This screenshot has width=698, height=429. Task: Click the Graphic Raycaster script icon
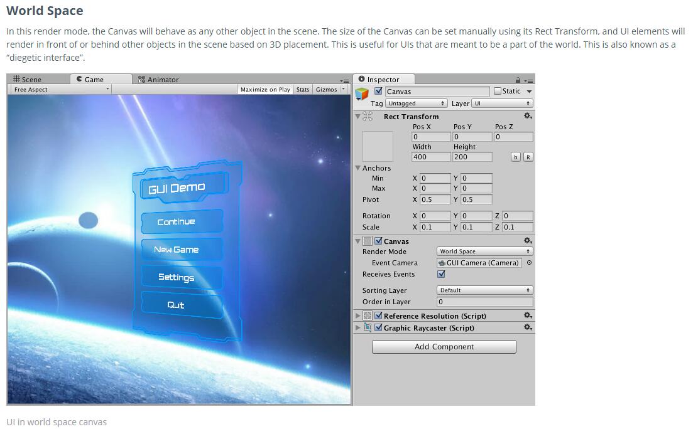point(368,327)
